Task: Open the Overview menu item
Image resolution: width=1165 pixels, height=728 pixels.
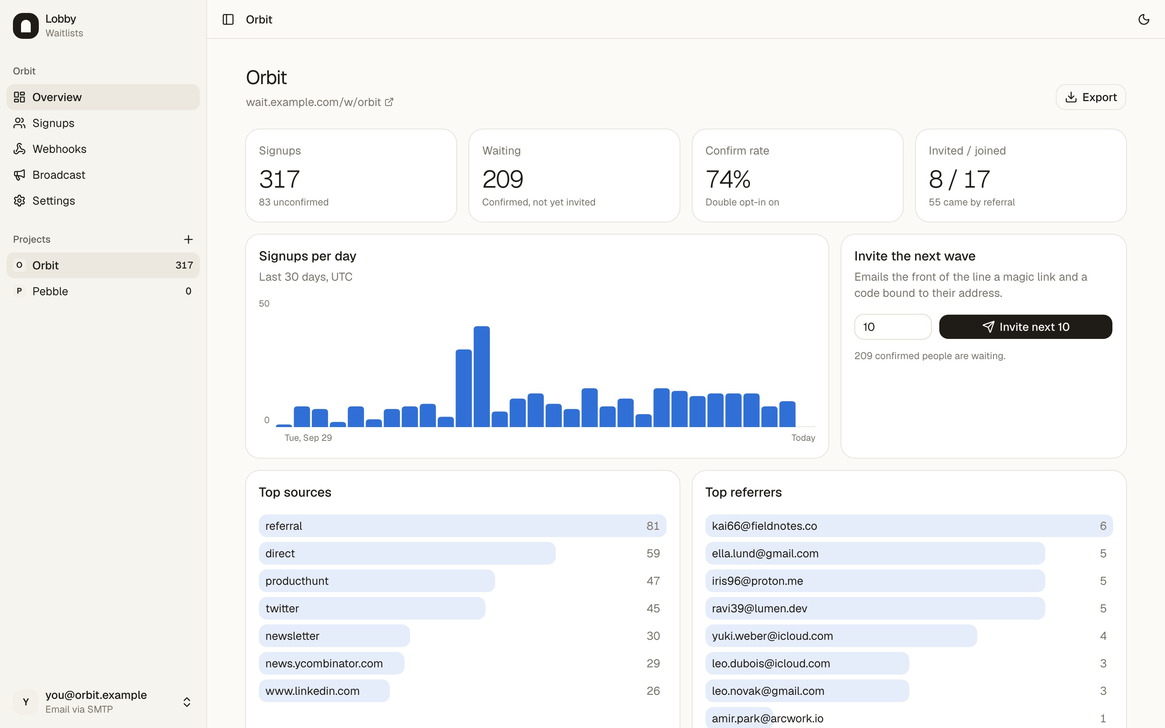Action: coord(103,97)
